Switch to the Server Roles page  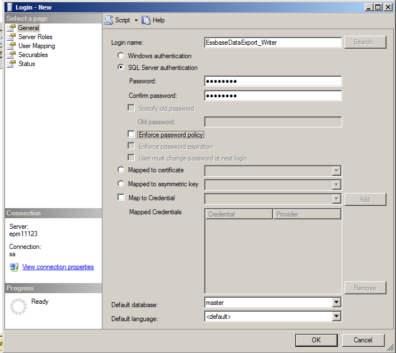point(35,37)
